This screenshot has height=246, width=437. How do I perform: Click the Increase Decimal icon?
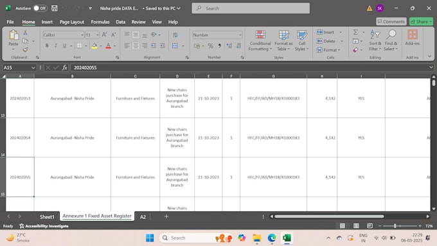coord(229,46)
